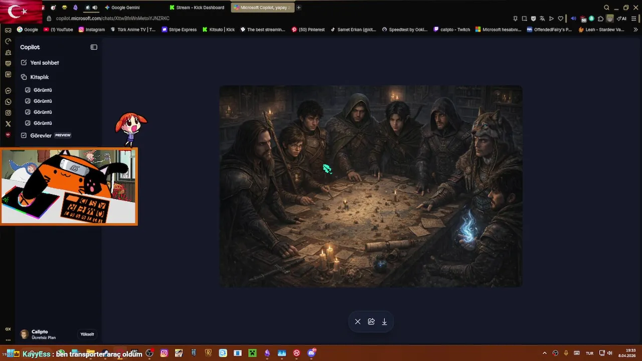This screenshot has height=361, width=642.
Task: Open Minecraft creeper icon in taskbar
Action: (252, 353)
